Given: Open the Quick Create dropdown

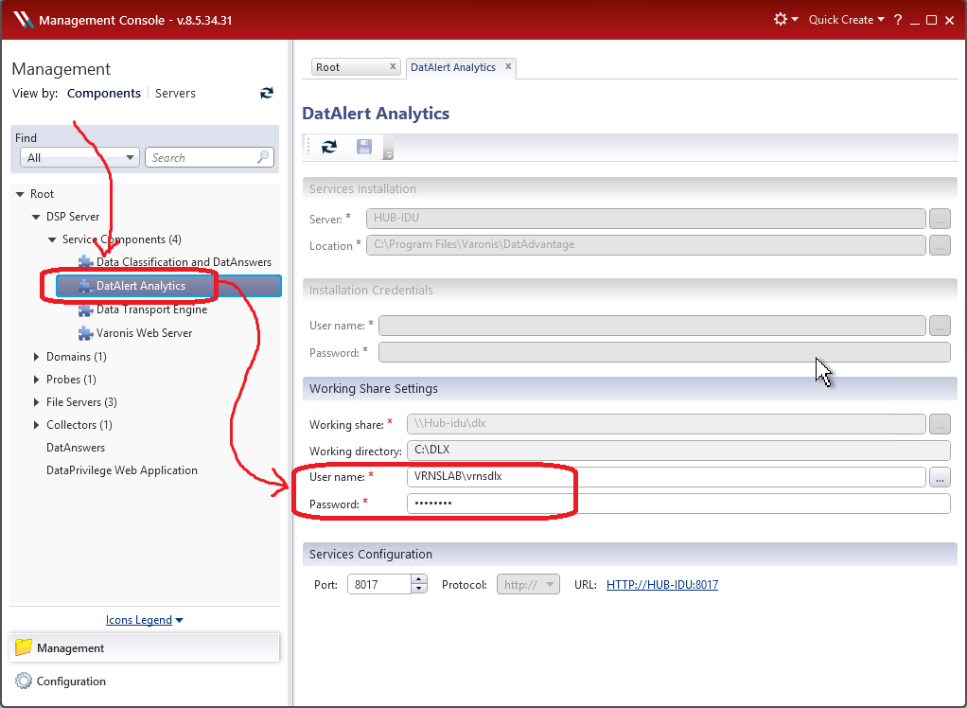Looking at the screenshot, I should tap(846, 20).
